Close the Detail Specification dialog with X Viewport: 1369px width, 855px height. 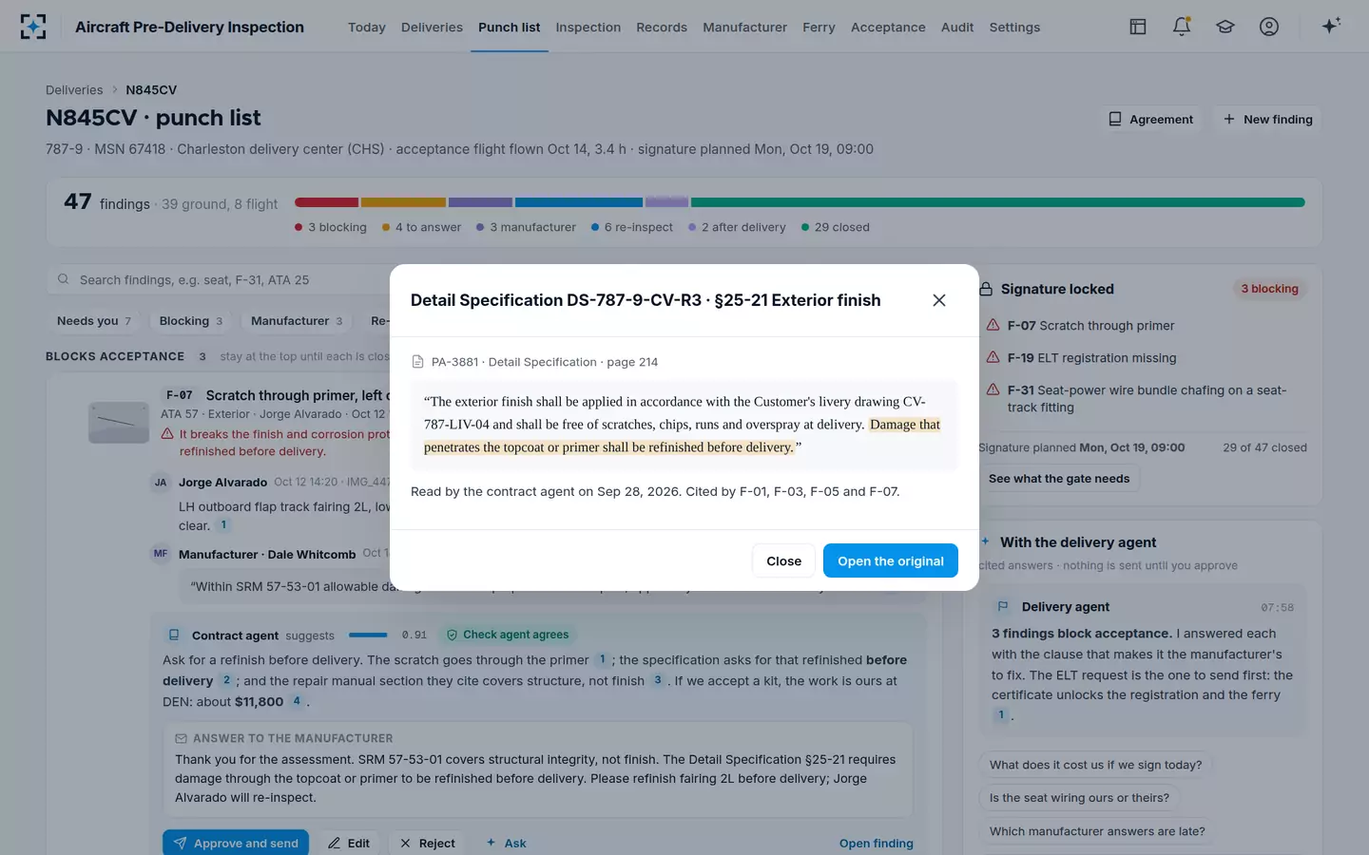[x=939, y=300]
